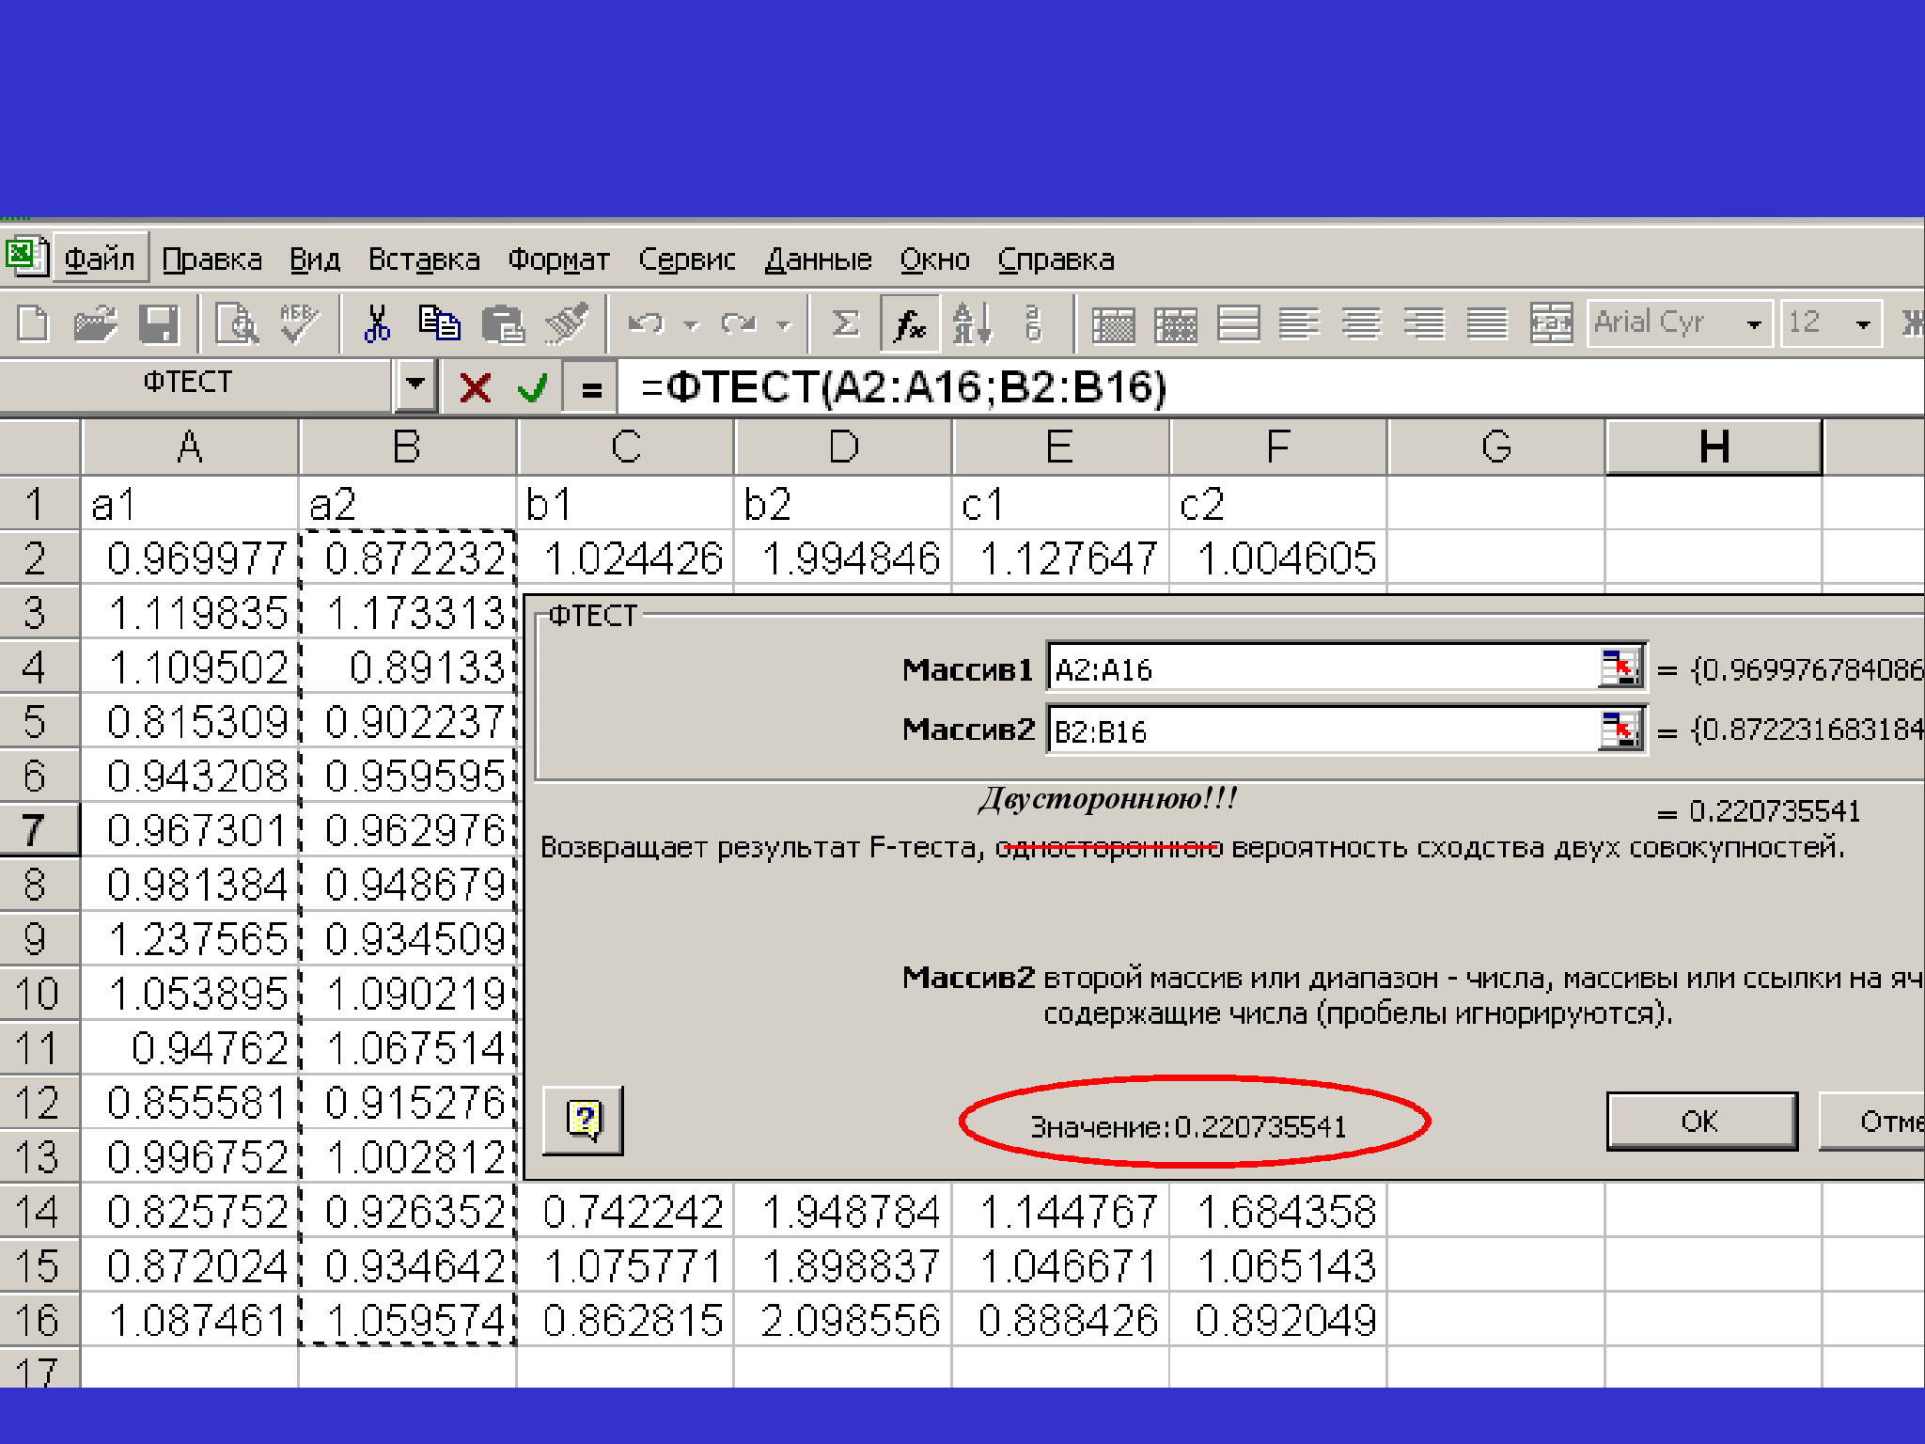Image resolution: width=1925 pixels, height=1444 pixels.
Task: Click the Sort Ascending icon
Action: point(971,324)
